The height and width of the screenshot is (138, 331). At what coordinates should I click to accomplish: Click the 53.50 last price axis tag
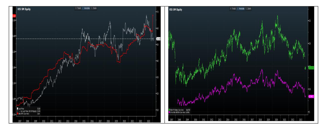click(x=158, y=39)
